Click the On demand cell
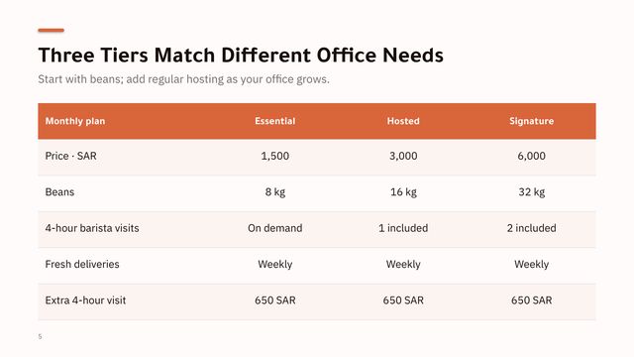This screenshot has width=634, height=357. coord(275,228)
